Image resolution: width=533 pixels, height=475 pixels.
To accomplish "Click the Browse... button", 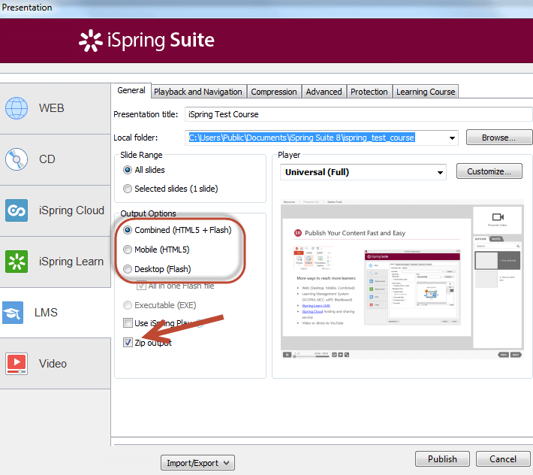I will click(x=499, y=138).
